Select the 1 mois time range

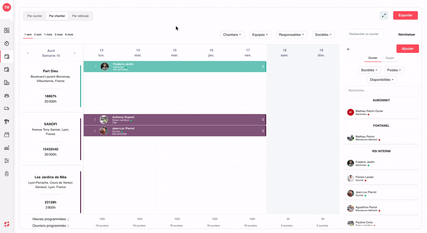point(48,34)
